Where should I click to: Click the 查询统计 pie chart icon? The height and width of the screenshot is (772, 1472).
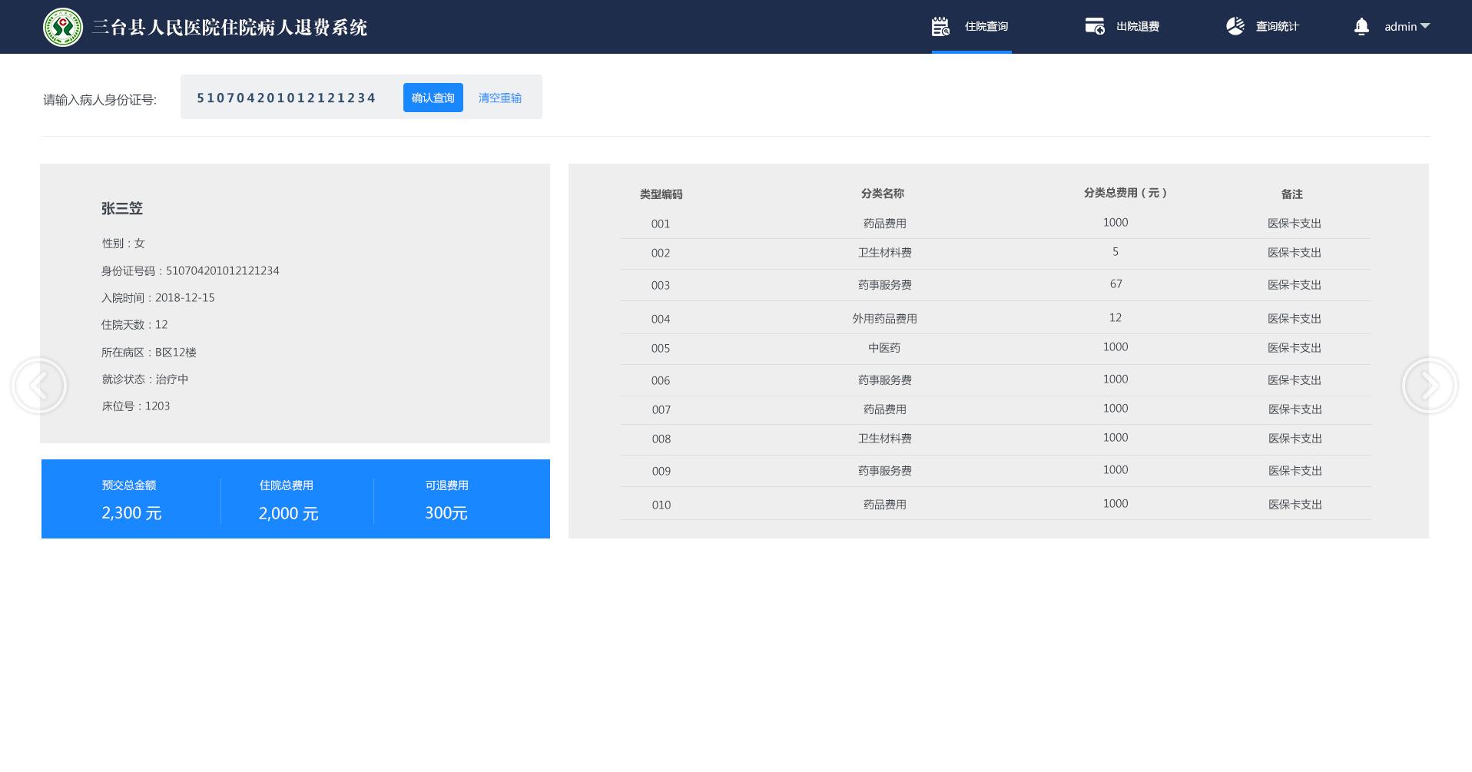pyautogui.click(x=1235, y=27)
